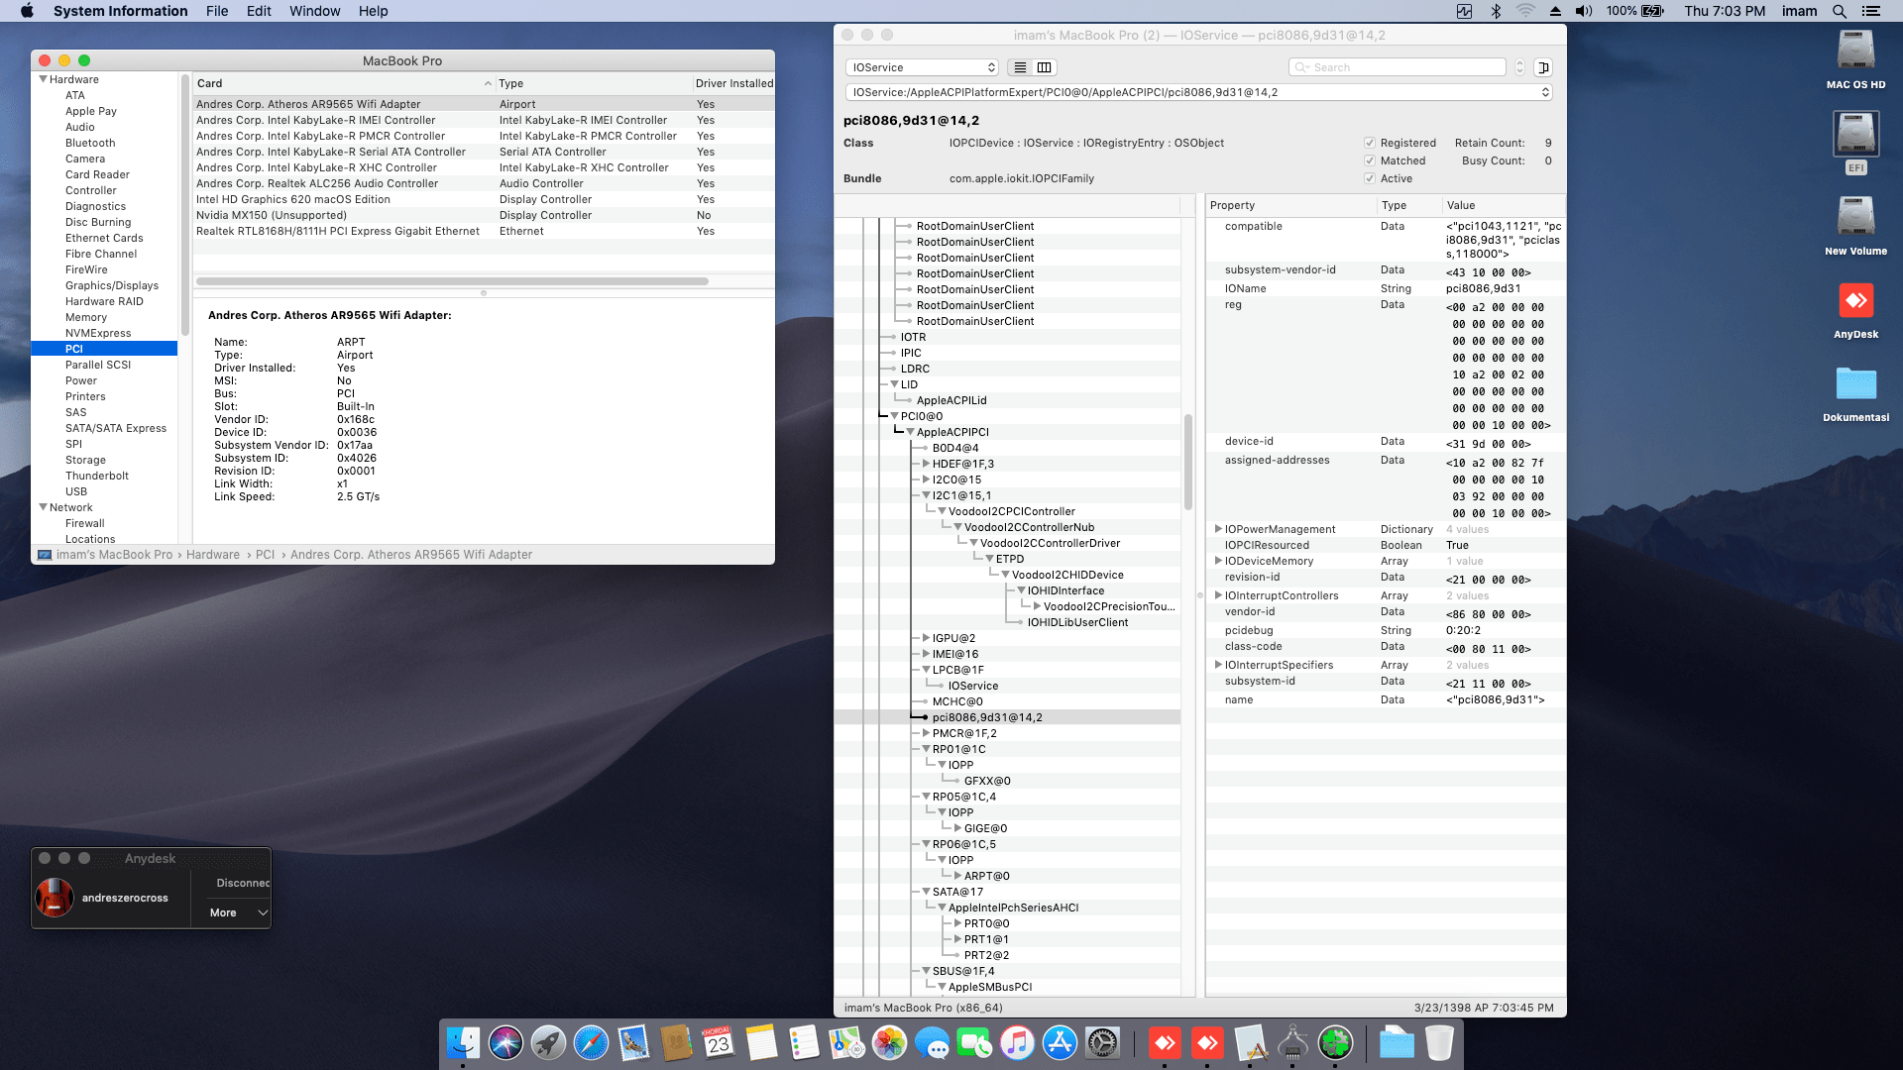Open Notification Center from the menu bar
Image resolution: width=1903 pixels, height=1070 pixels.
1870,11
